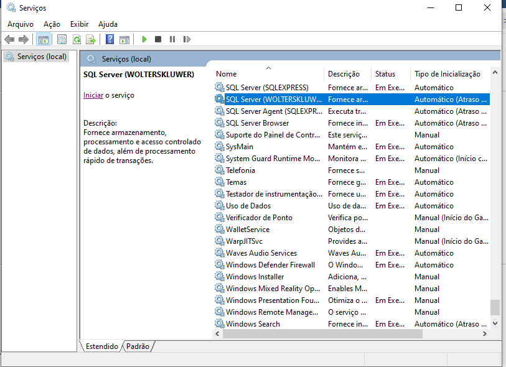Sort by the Status column header
The height and width of the screenshot is (367, 506).
pos(390,74)
